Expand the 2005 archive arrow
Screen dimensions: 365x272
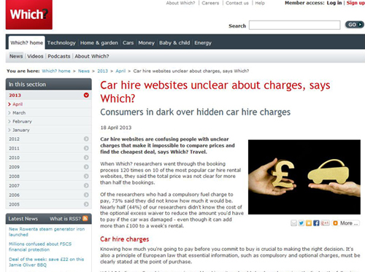[x=86, y=204]
